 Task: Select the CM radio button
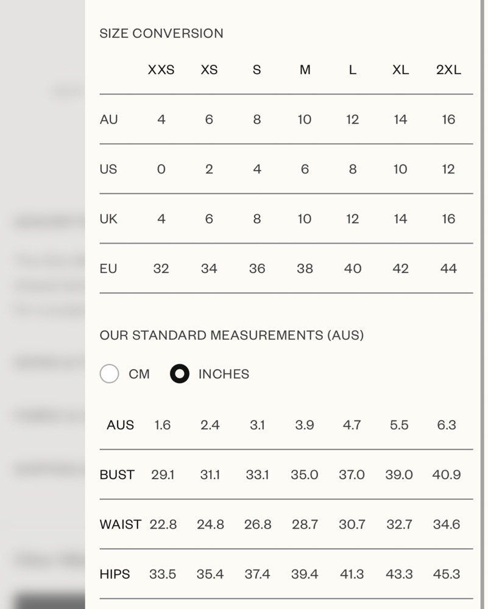click(x=109, y=374)
